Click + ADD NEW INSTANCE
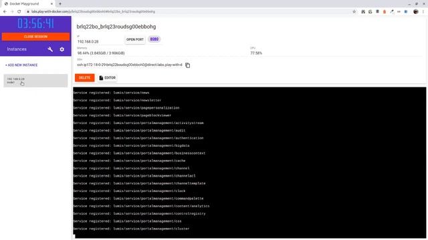This screenshot has width=428, height=240. (x=21, y=65)
